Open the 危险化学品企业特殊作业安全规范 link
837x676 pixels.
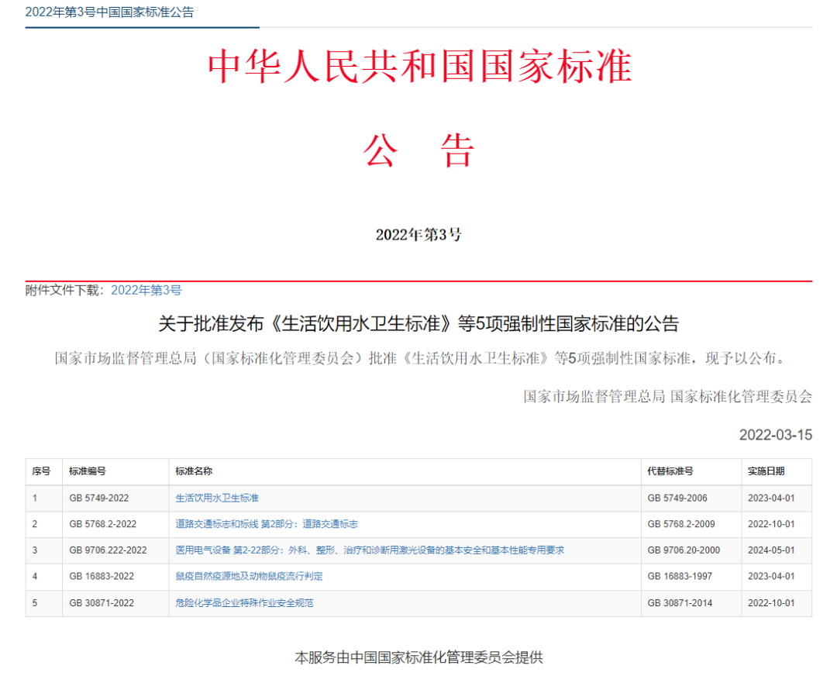(244, 603)
